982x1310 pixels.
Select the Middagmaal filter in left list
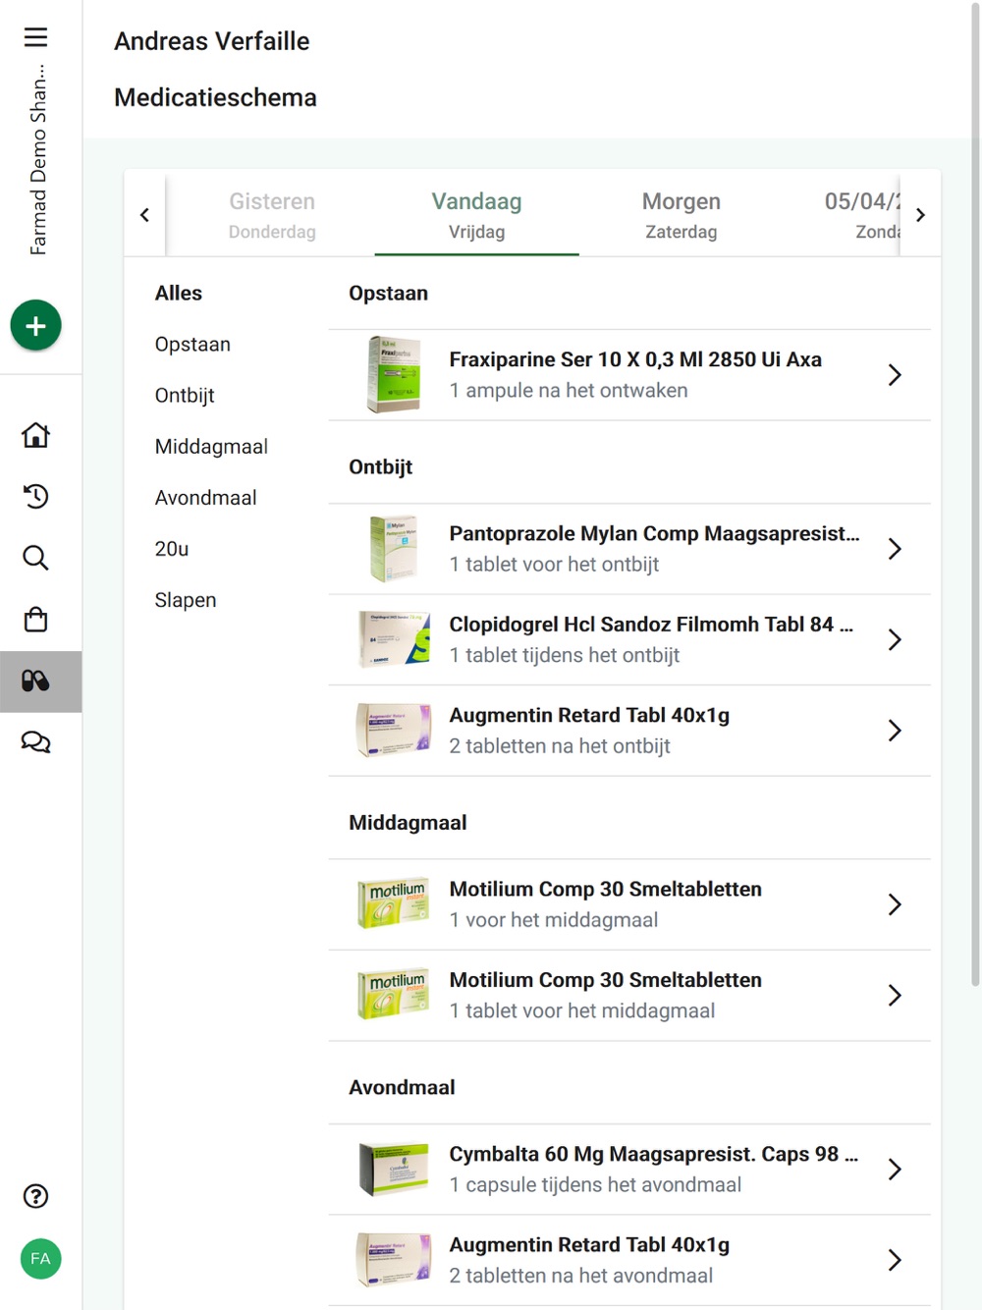[x=211, y=447]
